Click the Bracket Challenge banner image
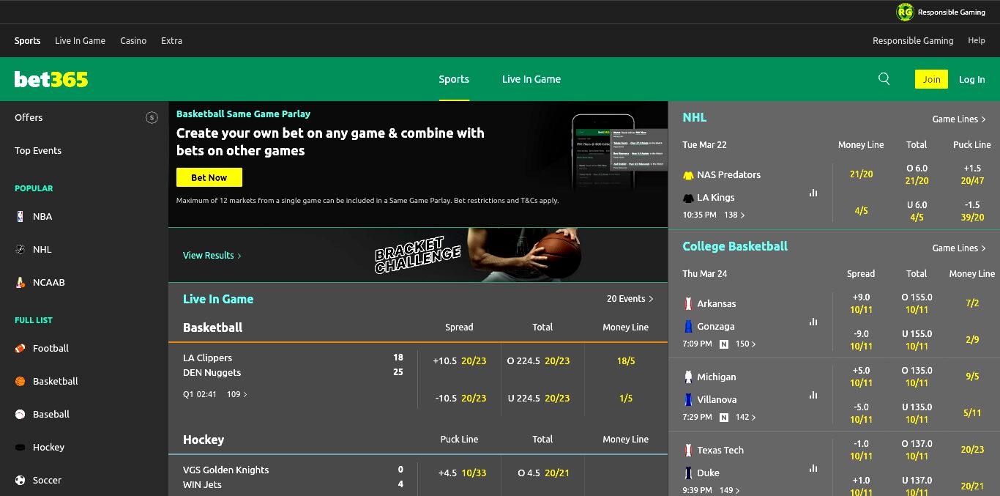The height and width of the screenshot is (496, 1000). coord(418,255)
